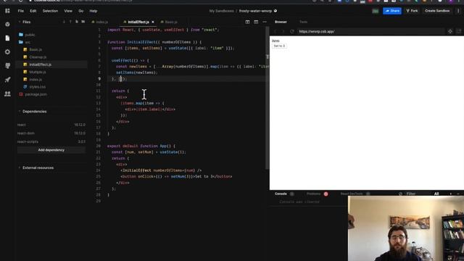Open the React DevTools tab
The height and width of the screenshot is (261, 464).
[x=352, y=194]
